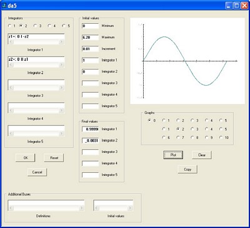Click Final values Integrator 5 field

tap(91, 175)
